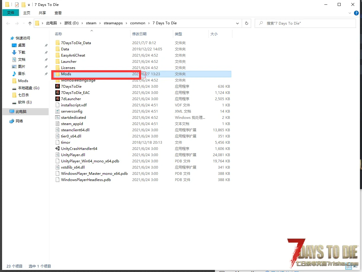The height and width of the screenshot is (272, 362).
Task: Click the 2019/12/22 14:05 date cell
Action: (147, 49)
